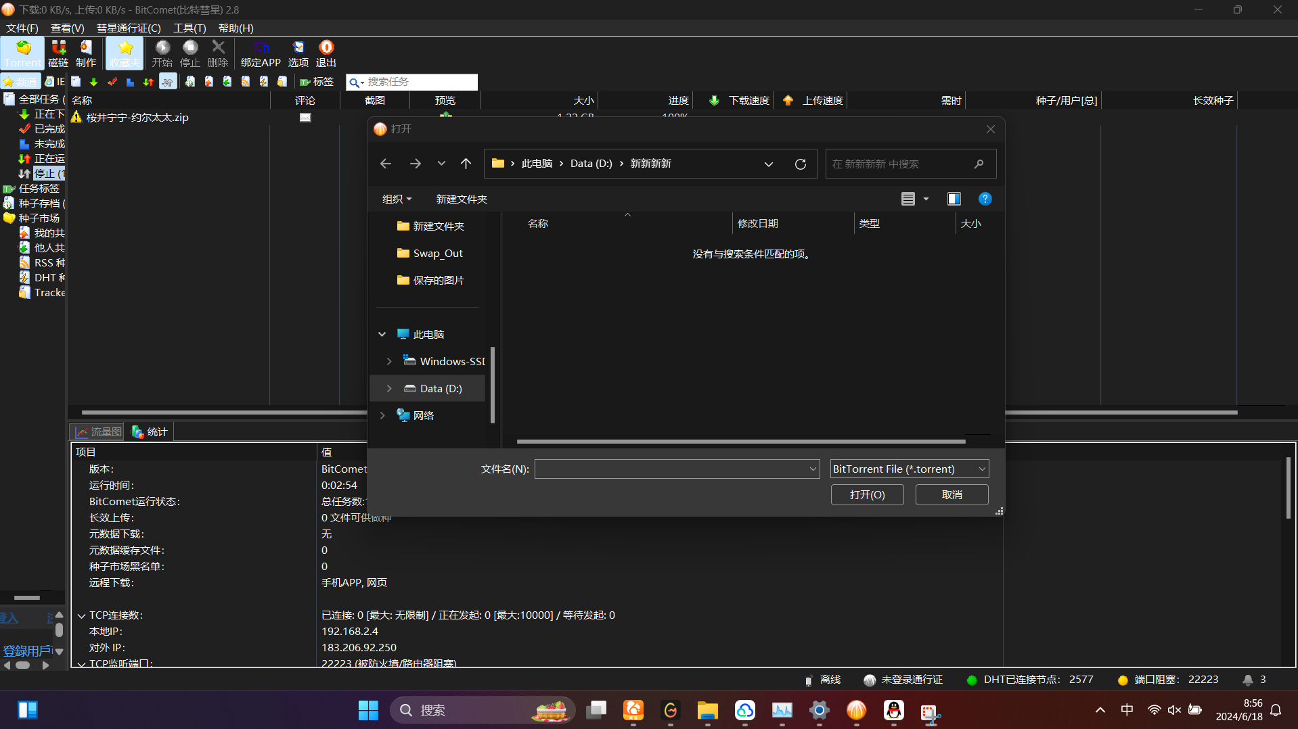
Task: Toggle the preview pane button in dialog
Action: click(x=954, y=199)
